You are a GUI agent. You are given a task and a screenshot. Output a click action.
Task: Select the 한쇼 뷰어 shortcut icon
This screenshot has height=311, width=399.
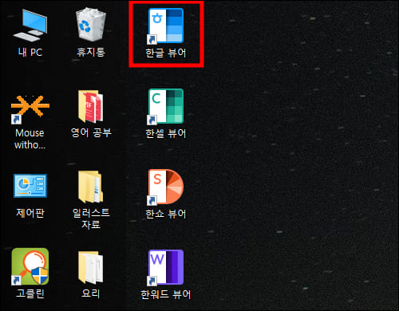166,187
